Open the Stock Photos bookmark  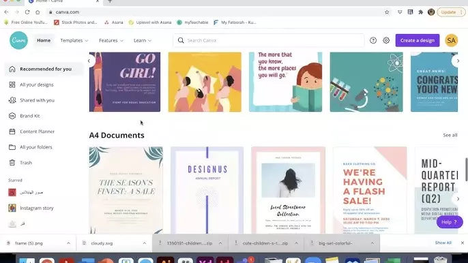(x=76, y=22)
